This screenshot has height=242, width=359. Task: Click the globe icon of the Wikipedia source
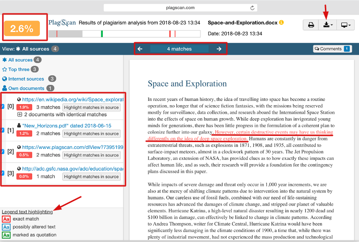point(19,99)
